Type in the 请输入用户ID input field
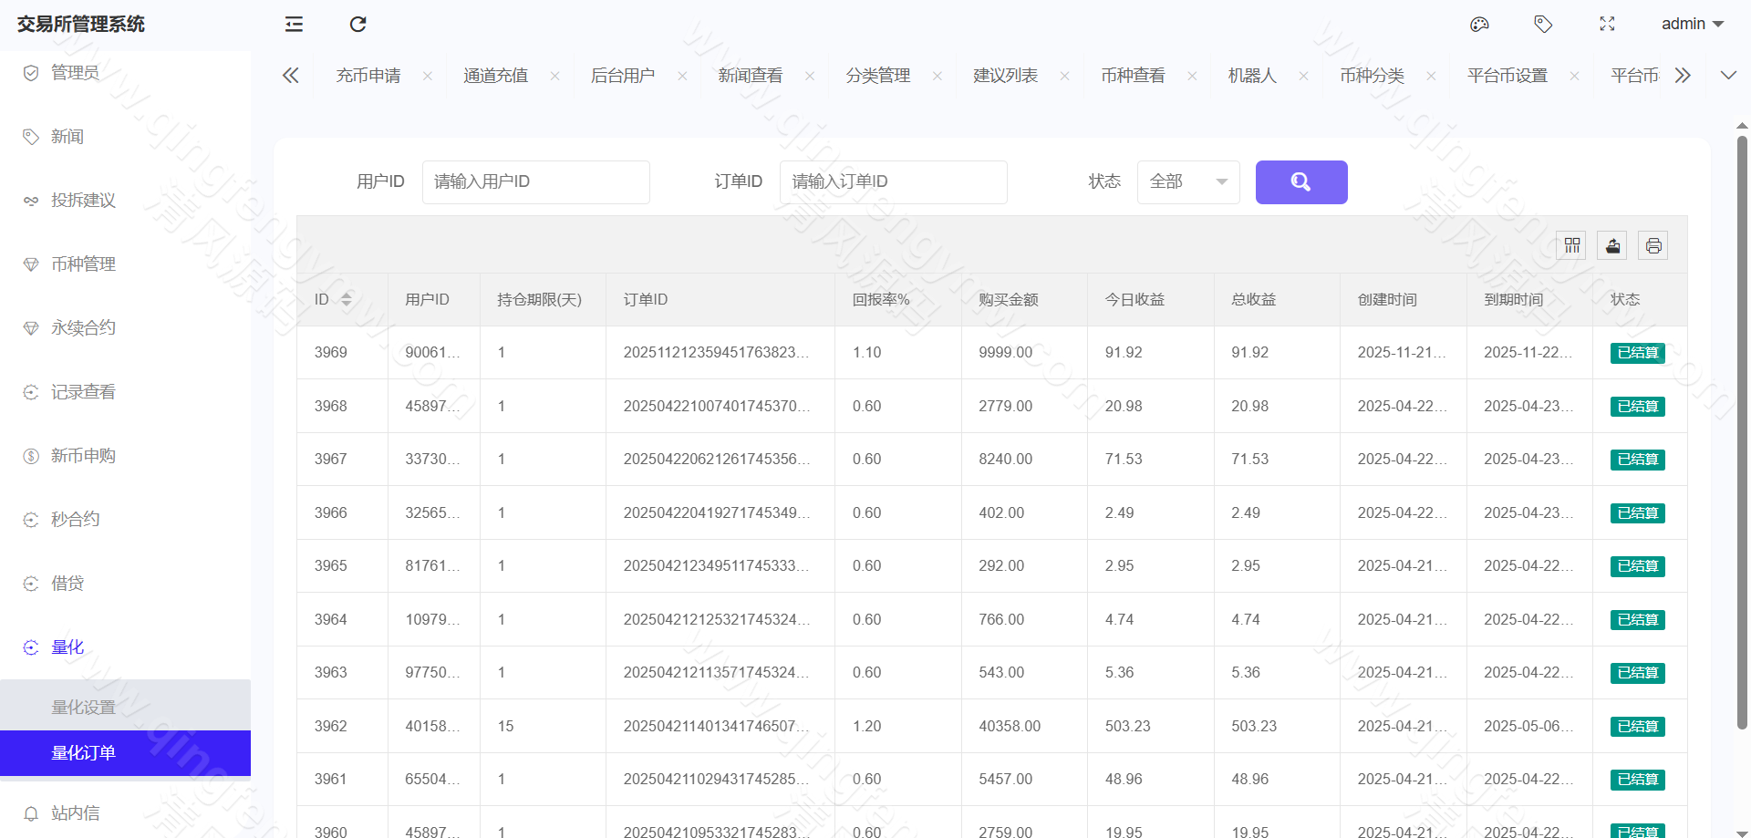1751x838 pixels. pos(535,181)
